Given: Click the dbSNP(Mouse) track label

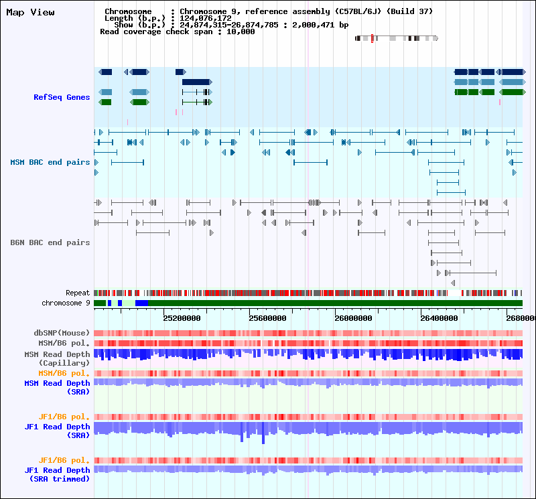Looking at the screenshot, I should pos(62,333).
